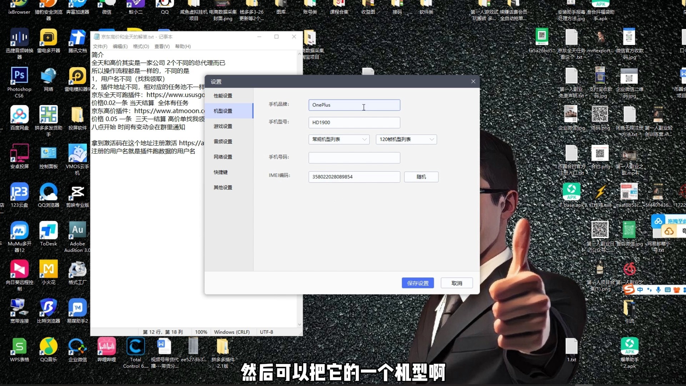Click inside the 手机号码 input field
Screen dimensions: 686x386
tap(354, 158)
